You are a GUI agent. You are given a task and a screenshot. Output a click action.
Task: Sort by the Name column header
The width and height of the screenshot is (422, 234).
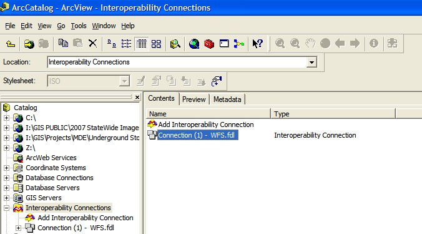click(x=208, y=114)
